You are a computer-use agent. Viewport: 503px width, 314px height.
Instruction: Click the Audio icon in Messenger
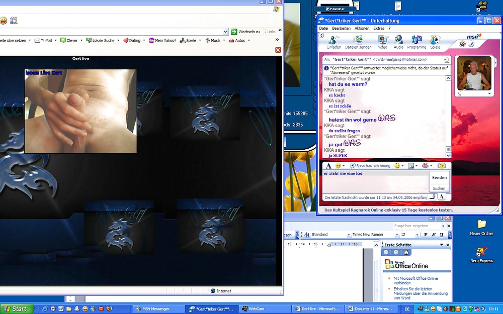pyautogui.click(x=398, y=40)
